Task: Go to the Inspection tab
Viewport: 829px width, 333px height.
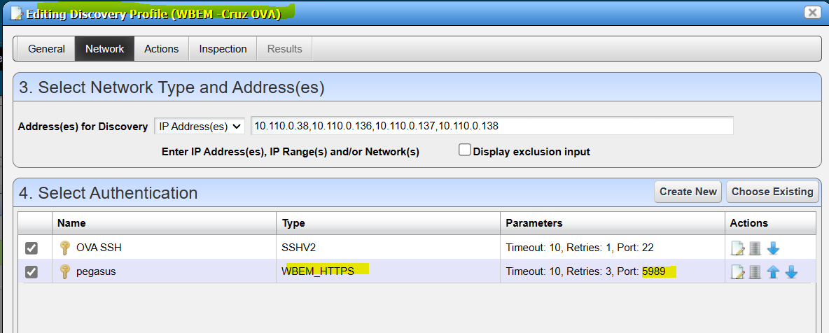Action: [223, 49]
